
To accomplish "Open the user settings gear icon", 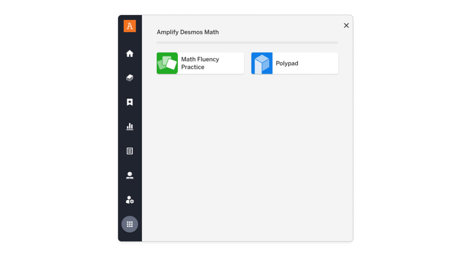I will click(130, 200).
